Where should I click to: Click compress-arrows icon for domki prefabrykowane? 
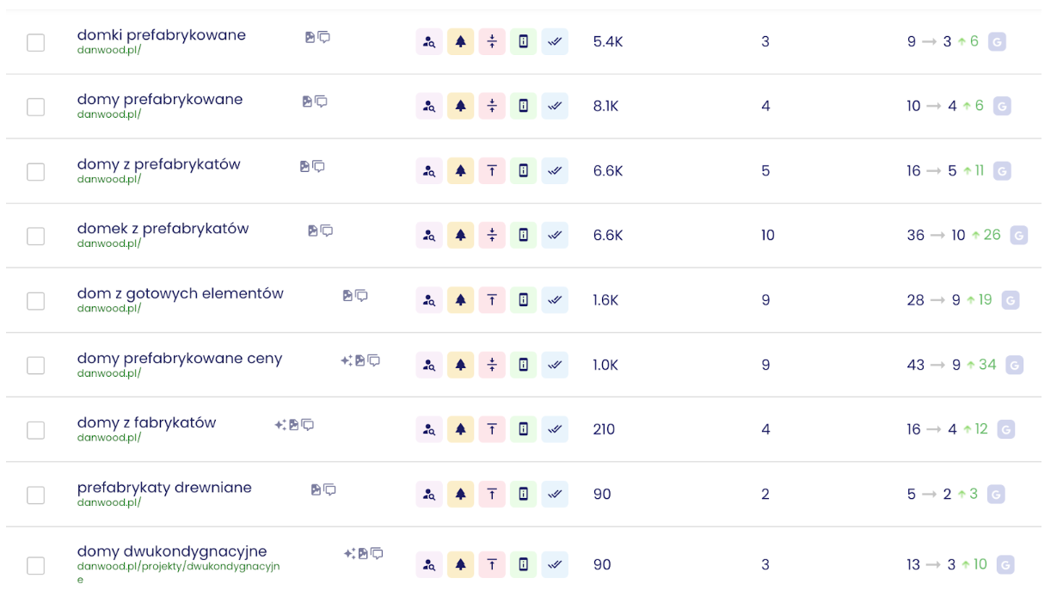coord(492,41)
